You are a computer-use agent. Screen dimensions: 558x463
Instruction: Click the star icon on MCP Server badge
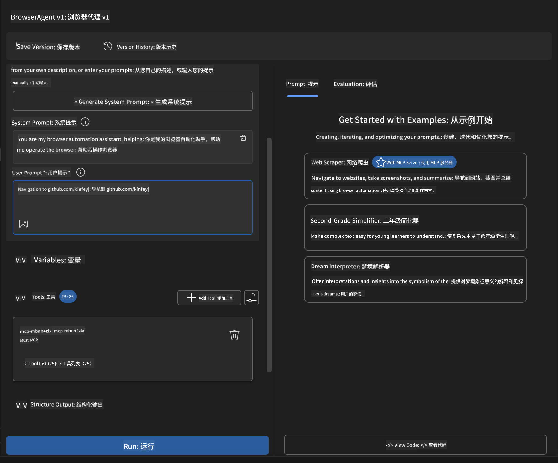(x=381, y=162)
